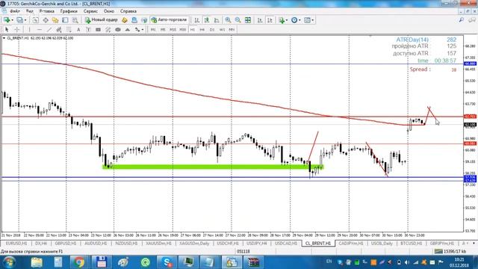The image size is (478, 269).
Task: Click the Новый ордер button
Action: [102, 20]
